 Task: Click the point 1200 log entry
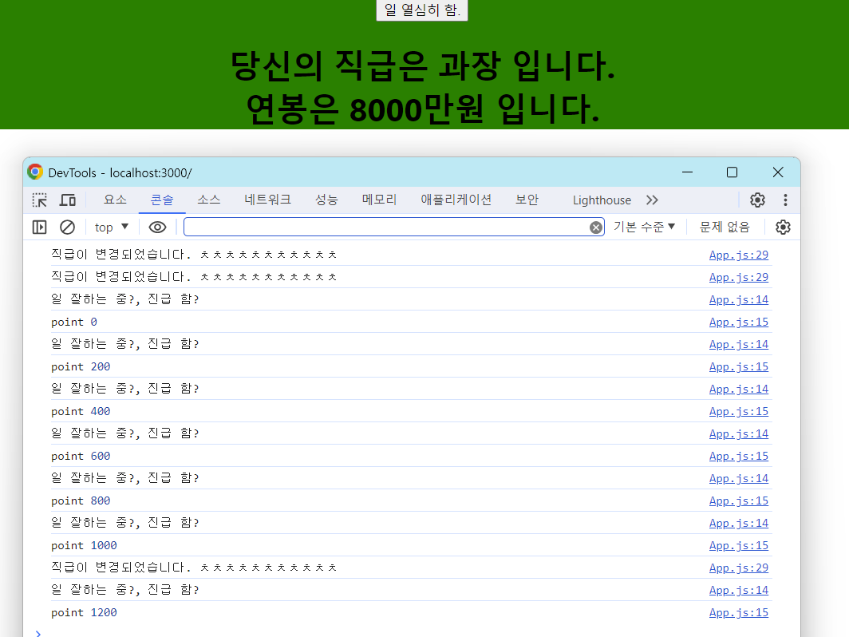(x=84, y=612)
